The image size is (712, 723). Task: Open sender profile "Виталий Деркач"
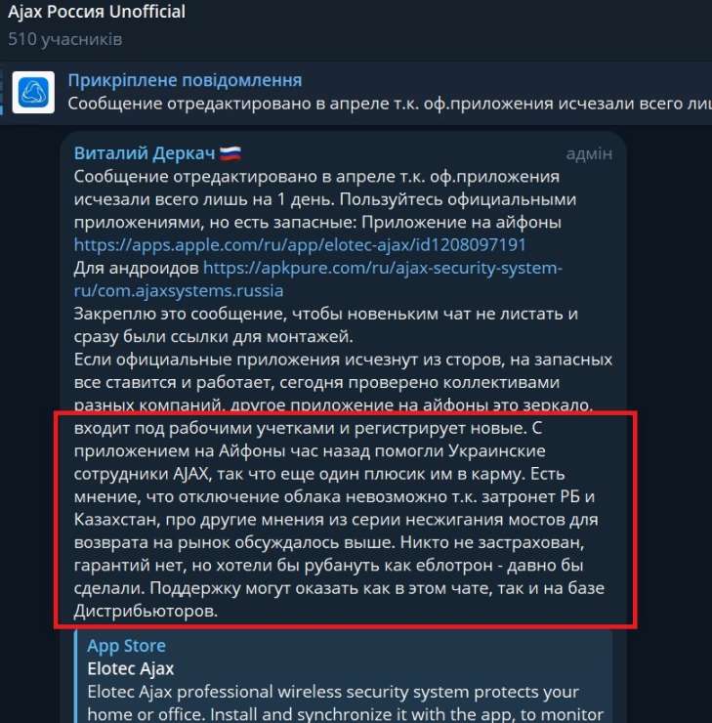tap(144, 153)
